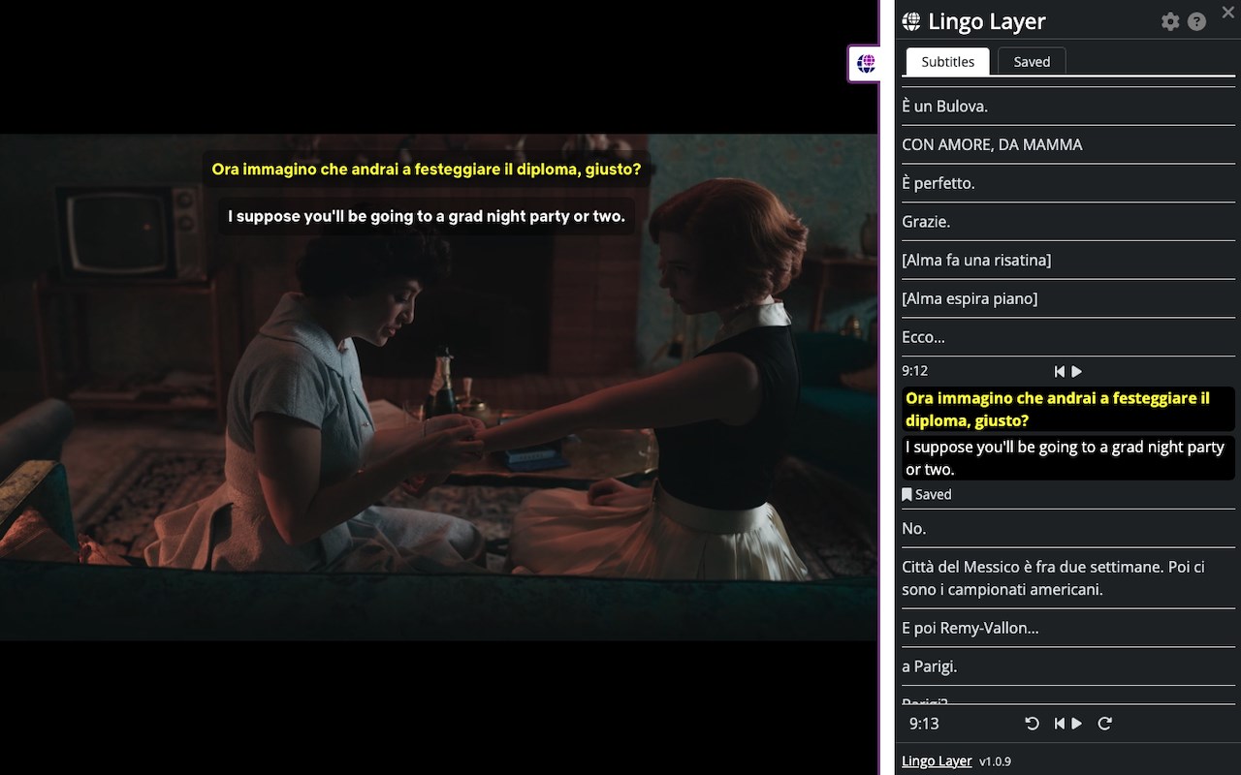
Task: Switch to the Saved tab
Action: pos(1032,61)
